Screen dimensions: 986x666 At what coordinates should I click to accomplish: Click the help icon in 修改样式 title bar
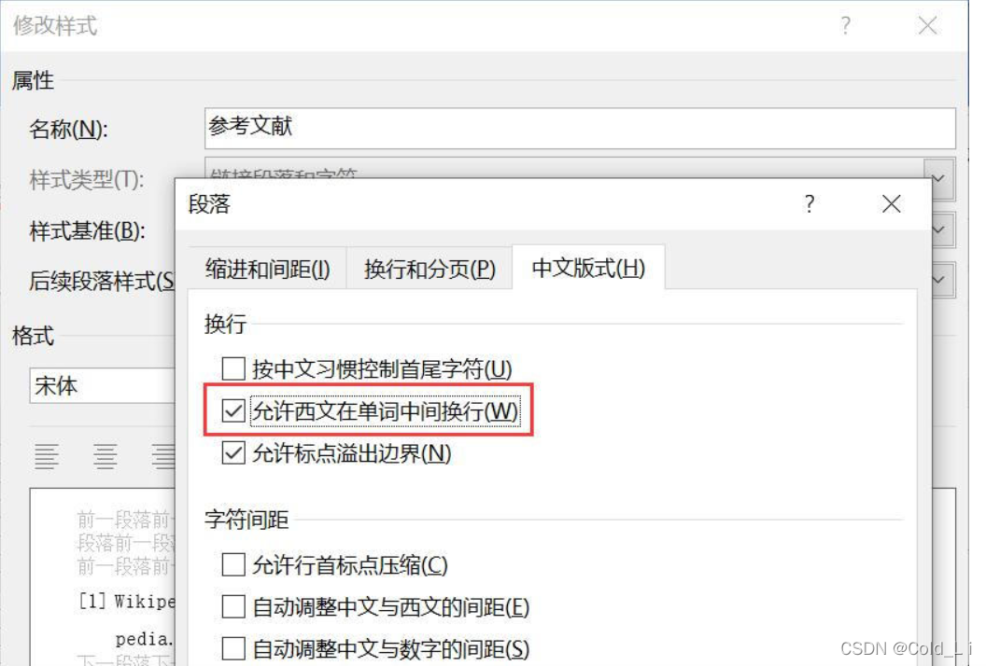tap(846, 25)
